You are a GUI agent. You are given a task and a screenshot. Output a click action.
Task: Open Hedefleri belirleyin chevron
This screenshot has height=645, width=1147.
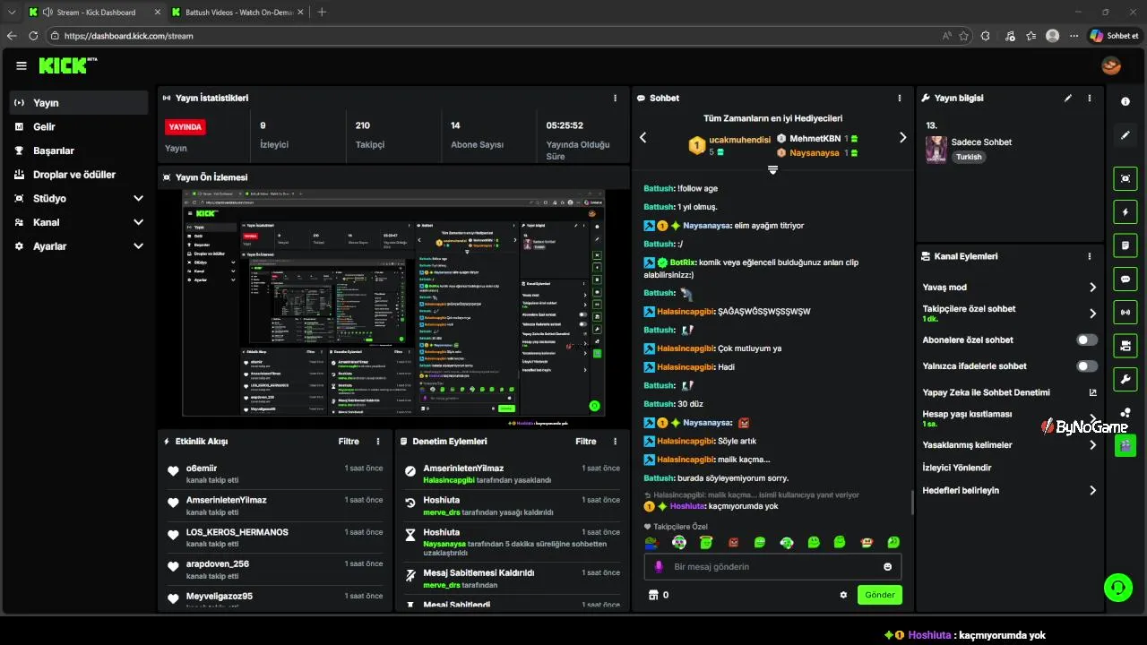[1092, 491]
